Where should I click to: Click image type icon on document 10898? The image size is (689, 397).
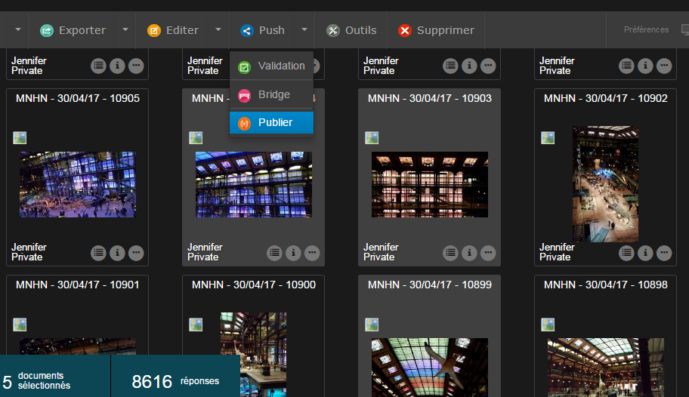coord(548,325)
